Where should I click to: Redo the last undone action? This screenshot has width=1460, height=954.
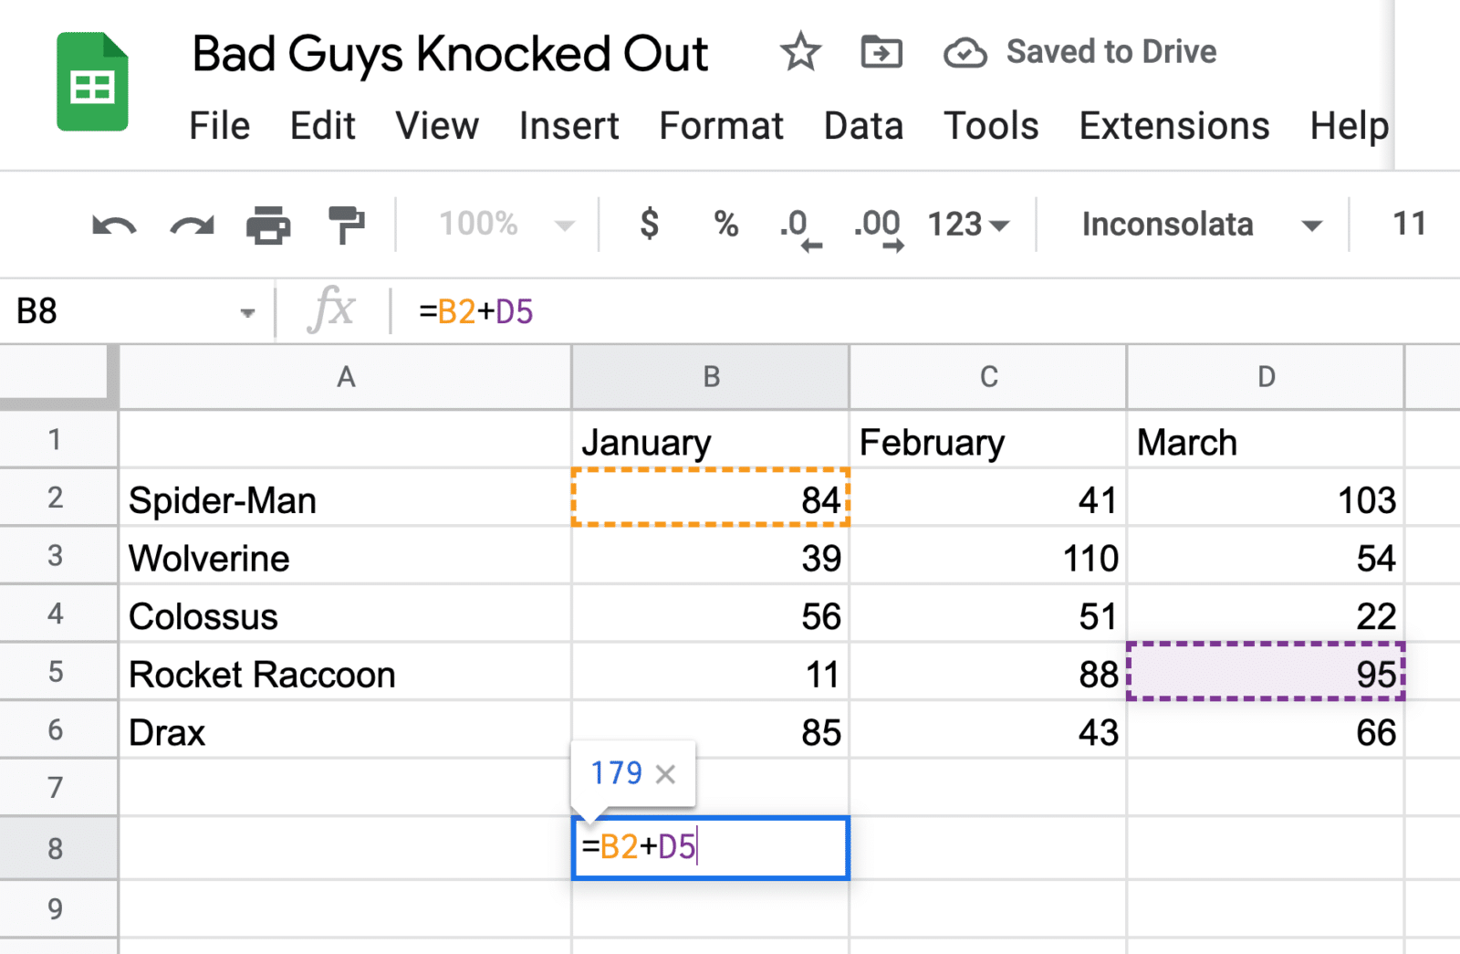pyautogui.click(x=192, y=225)
